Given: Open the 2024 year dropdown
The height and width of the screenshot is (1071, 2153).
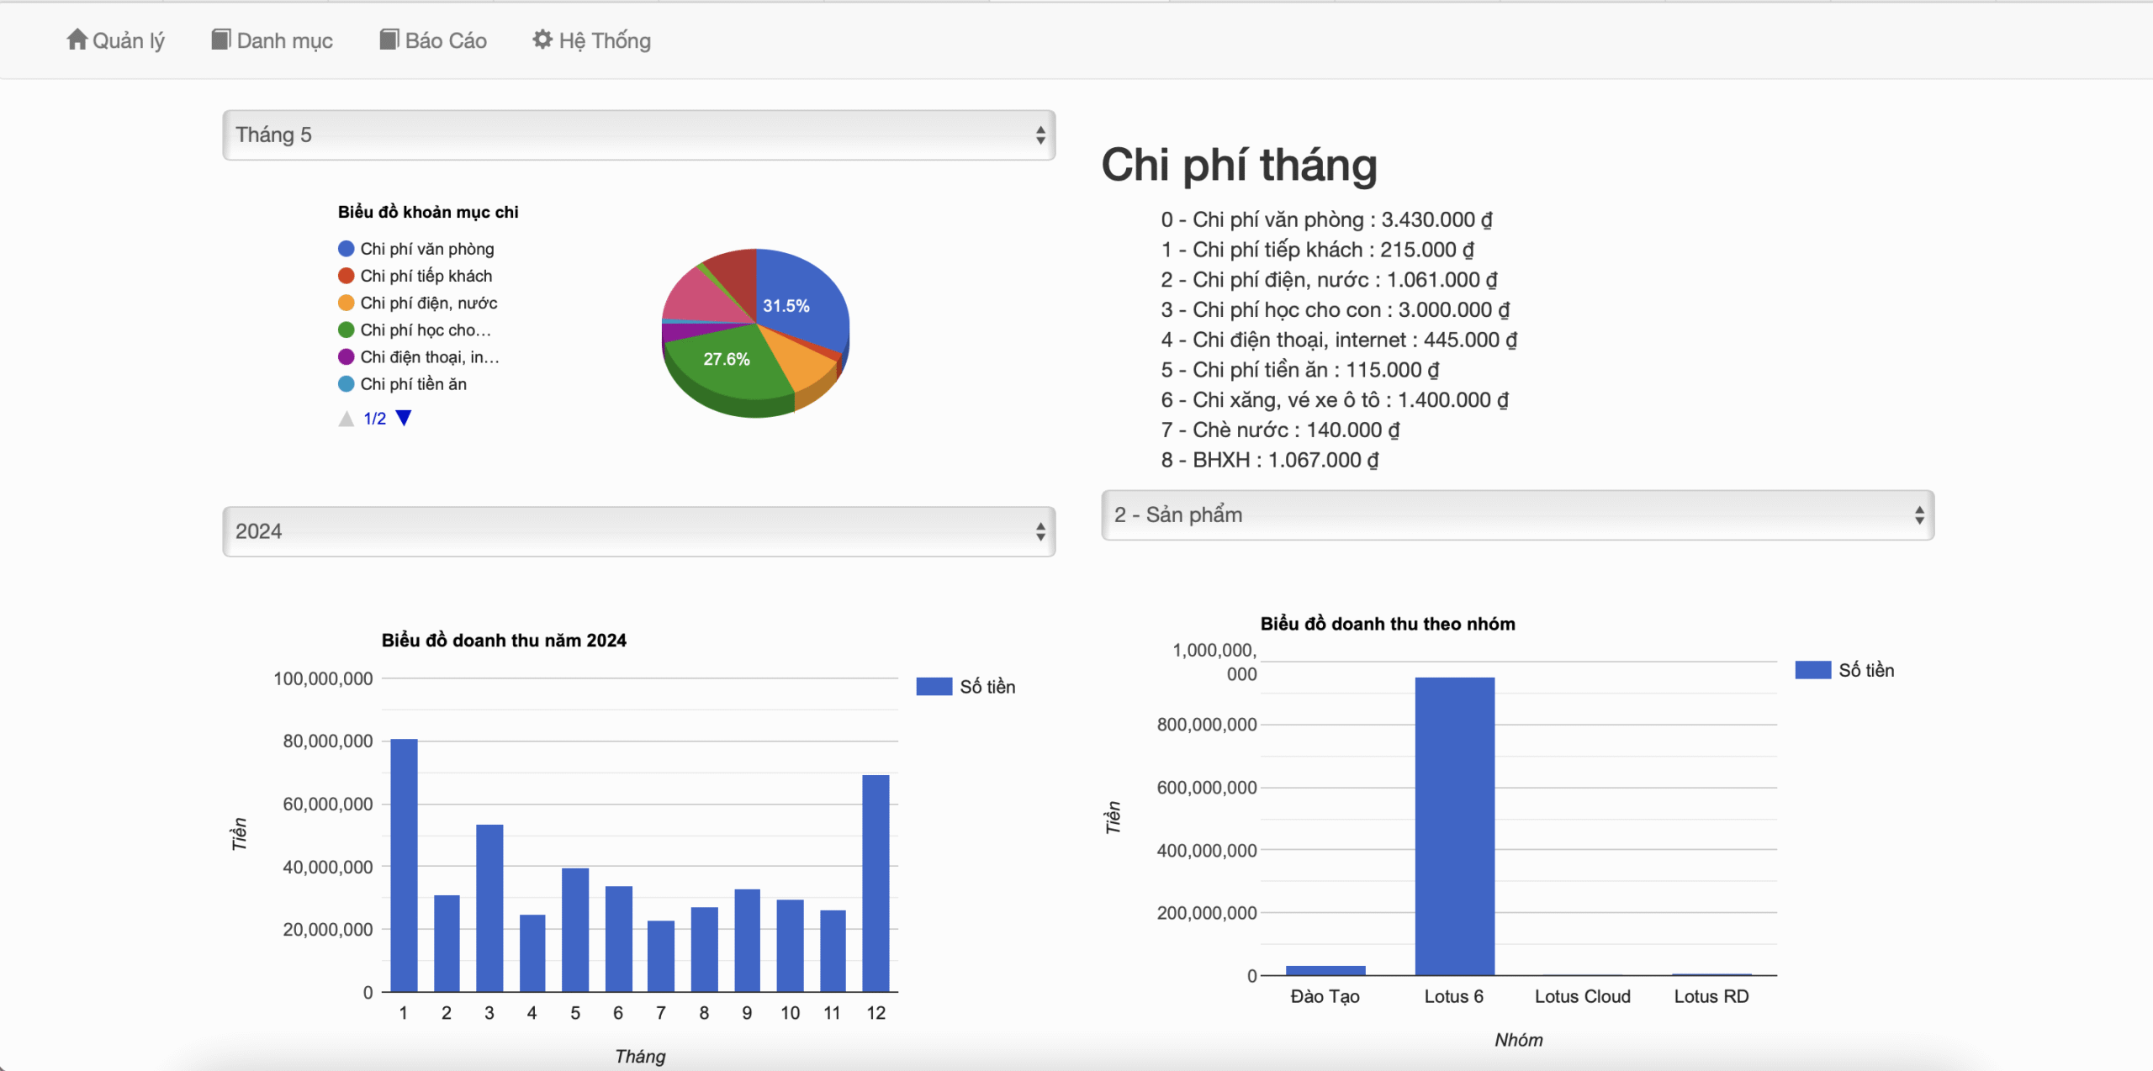Looking at the screenshot, I should tap(638, 531).
